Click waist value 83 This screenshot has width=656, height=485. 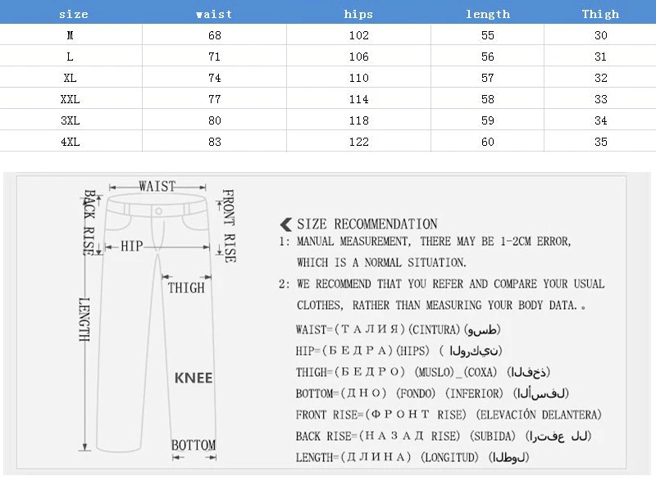pyautogui.click(x=215, y=142)
